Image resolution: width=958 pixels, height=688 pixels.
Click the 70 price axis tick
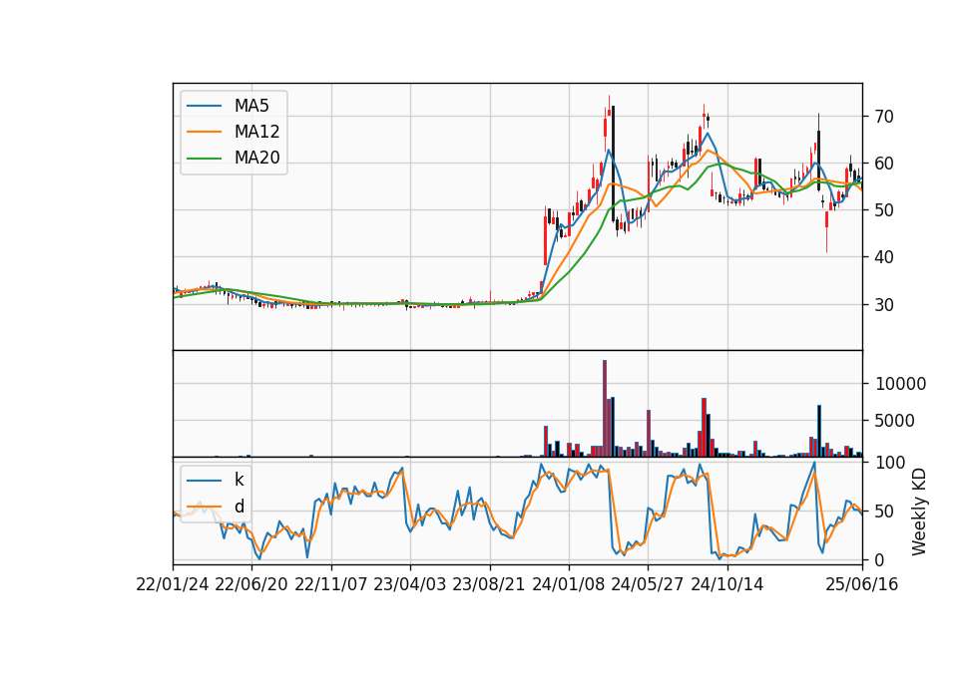[x=884, y=117]
